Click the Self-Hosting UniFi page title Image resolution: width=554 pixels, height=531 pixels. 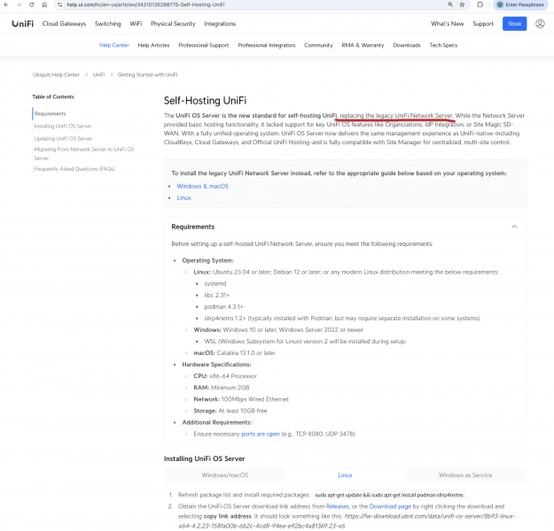click(205, 101)
